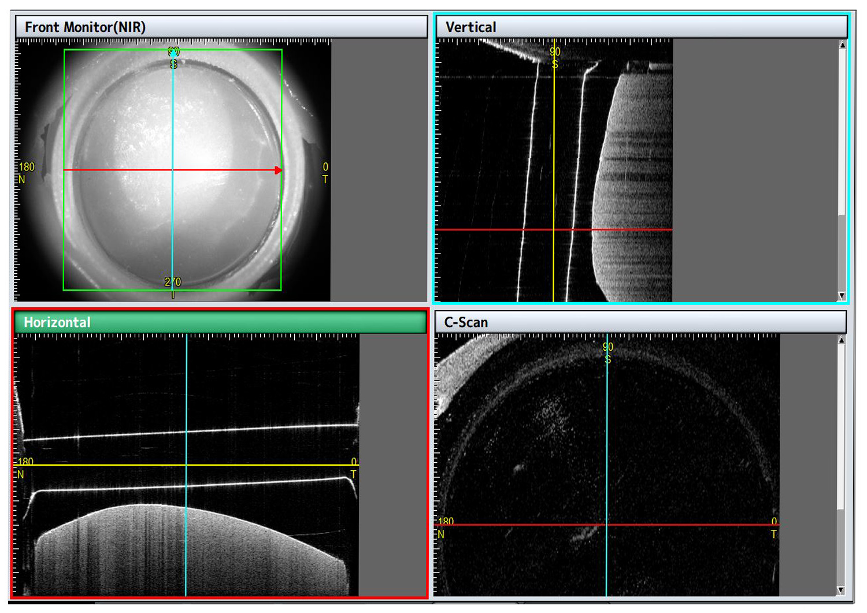
Task: Click the "180" label in the C-Scan panel
Action: [x=446, y=522]
